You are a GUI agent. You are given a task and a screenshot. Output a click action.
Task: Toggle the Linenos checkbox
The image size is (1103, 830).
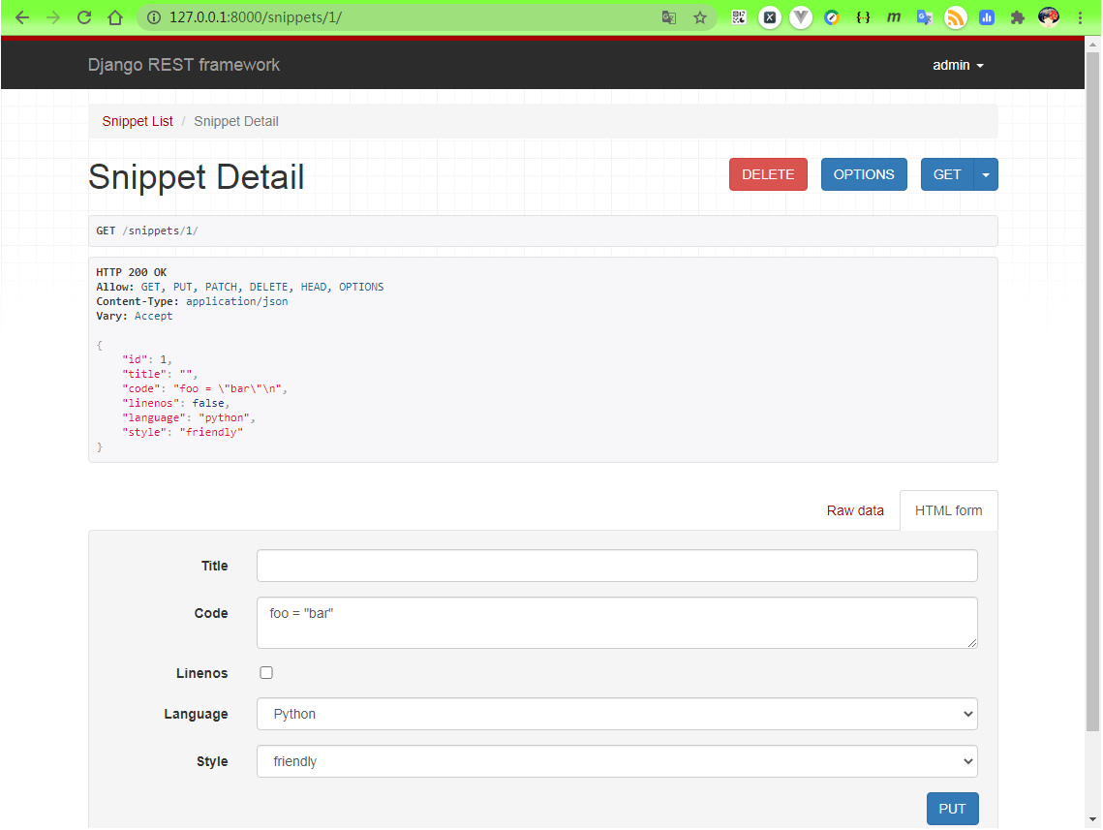click(266, 672)
